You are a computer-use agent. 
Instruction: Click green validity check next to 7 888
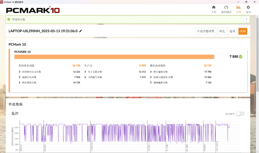point(241,57)
